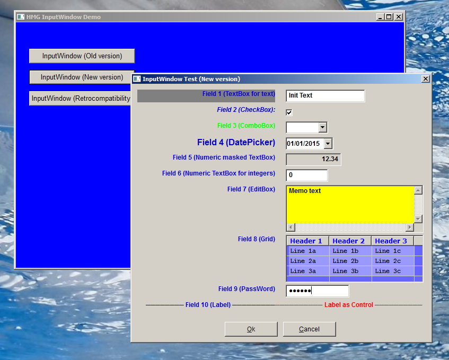
Task: Click the Init Text input field
Action: 325,96
